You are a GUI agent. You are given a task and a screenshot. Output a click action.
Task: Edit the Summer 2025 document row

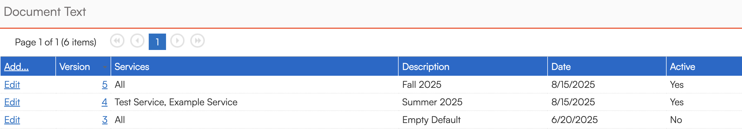coord(12,102)
